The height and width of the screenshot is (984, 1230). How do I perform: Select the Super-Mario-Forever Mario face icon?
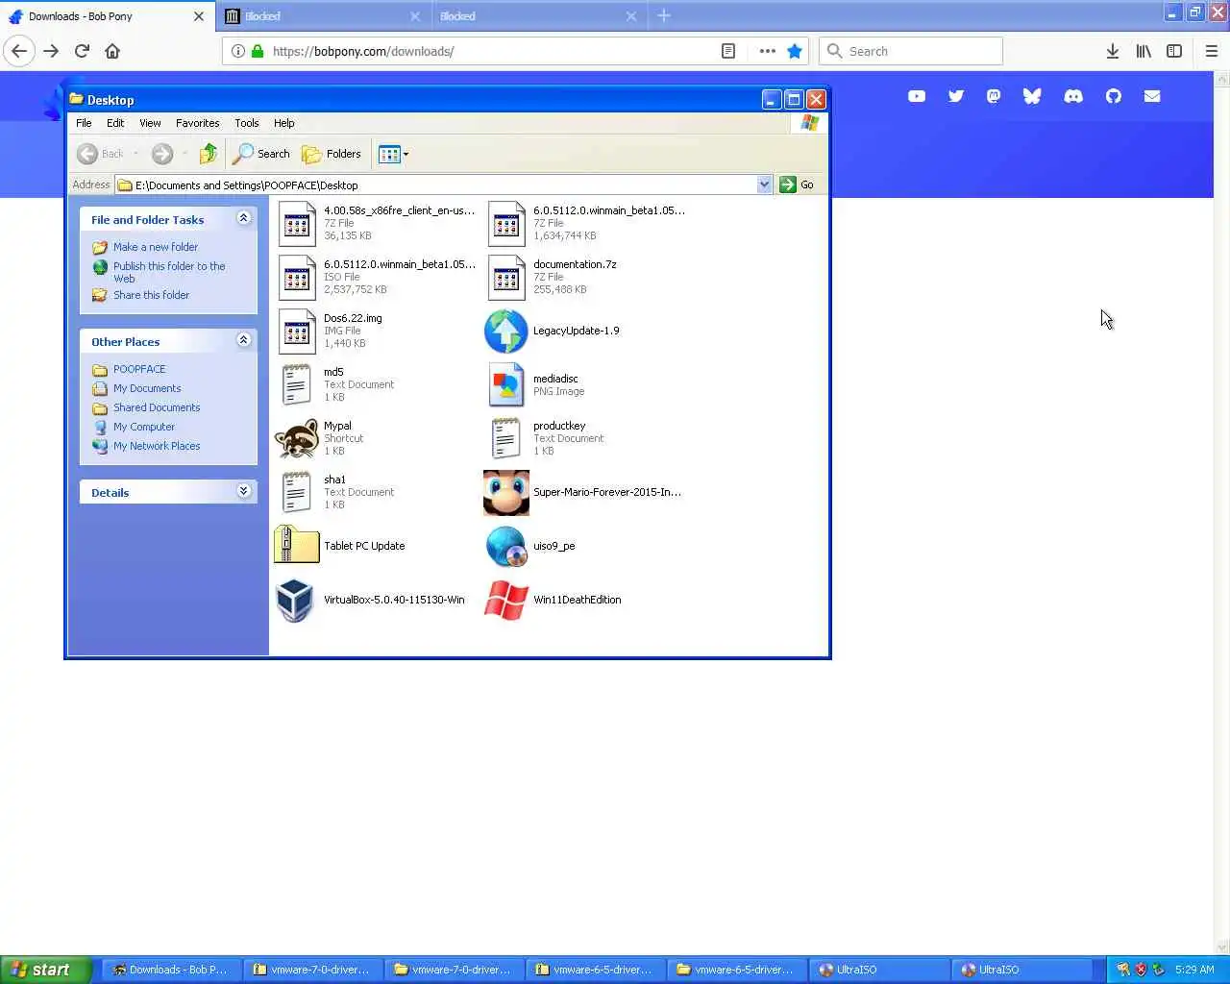506,492
